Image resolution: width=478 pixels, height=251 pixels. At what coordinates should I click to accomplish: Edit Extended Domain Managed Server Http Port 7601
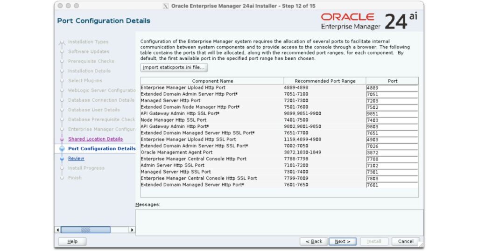pos(392,185)
